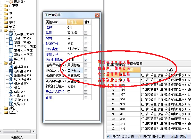Viewport: 191px width, 139px height.
Task: Toggle the 是否为人防构件 附加 checkbox
Action: 86,92
